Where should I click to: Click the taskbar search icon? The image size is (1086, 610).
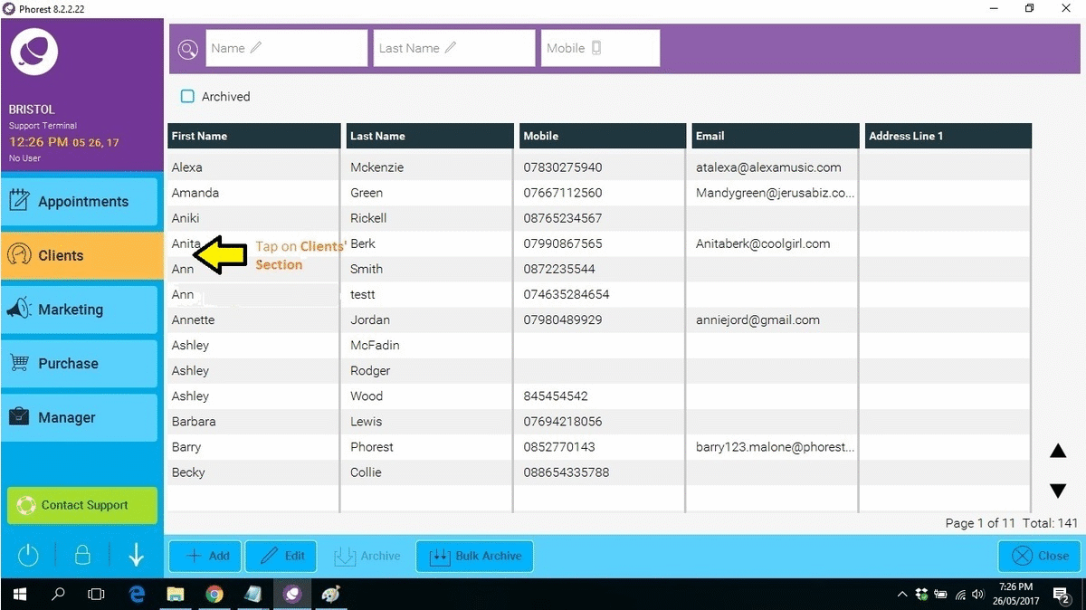(58, 595)
